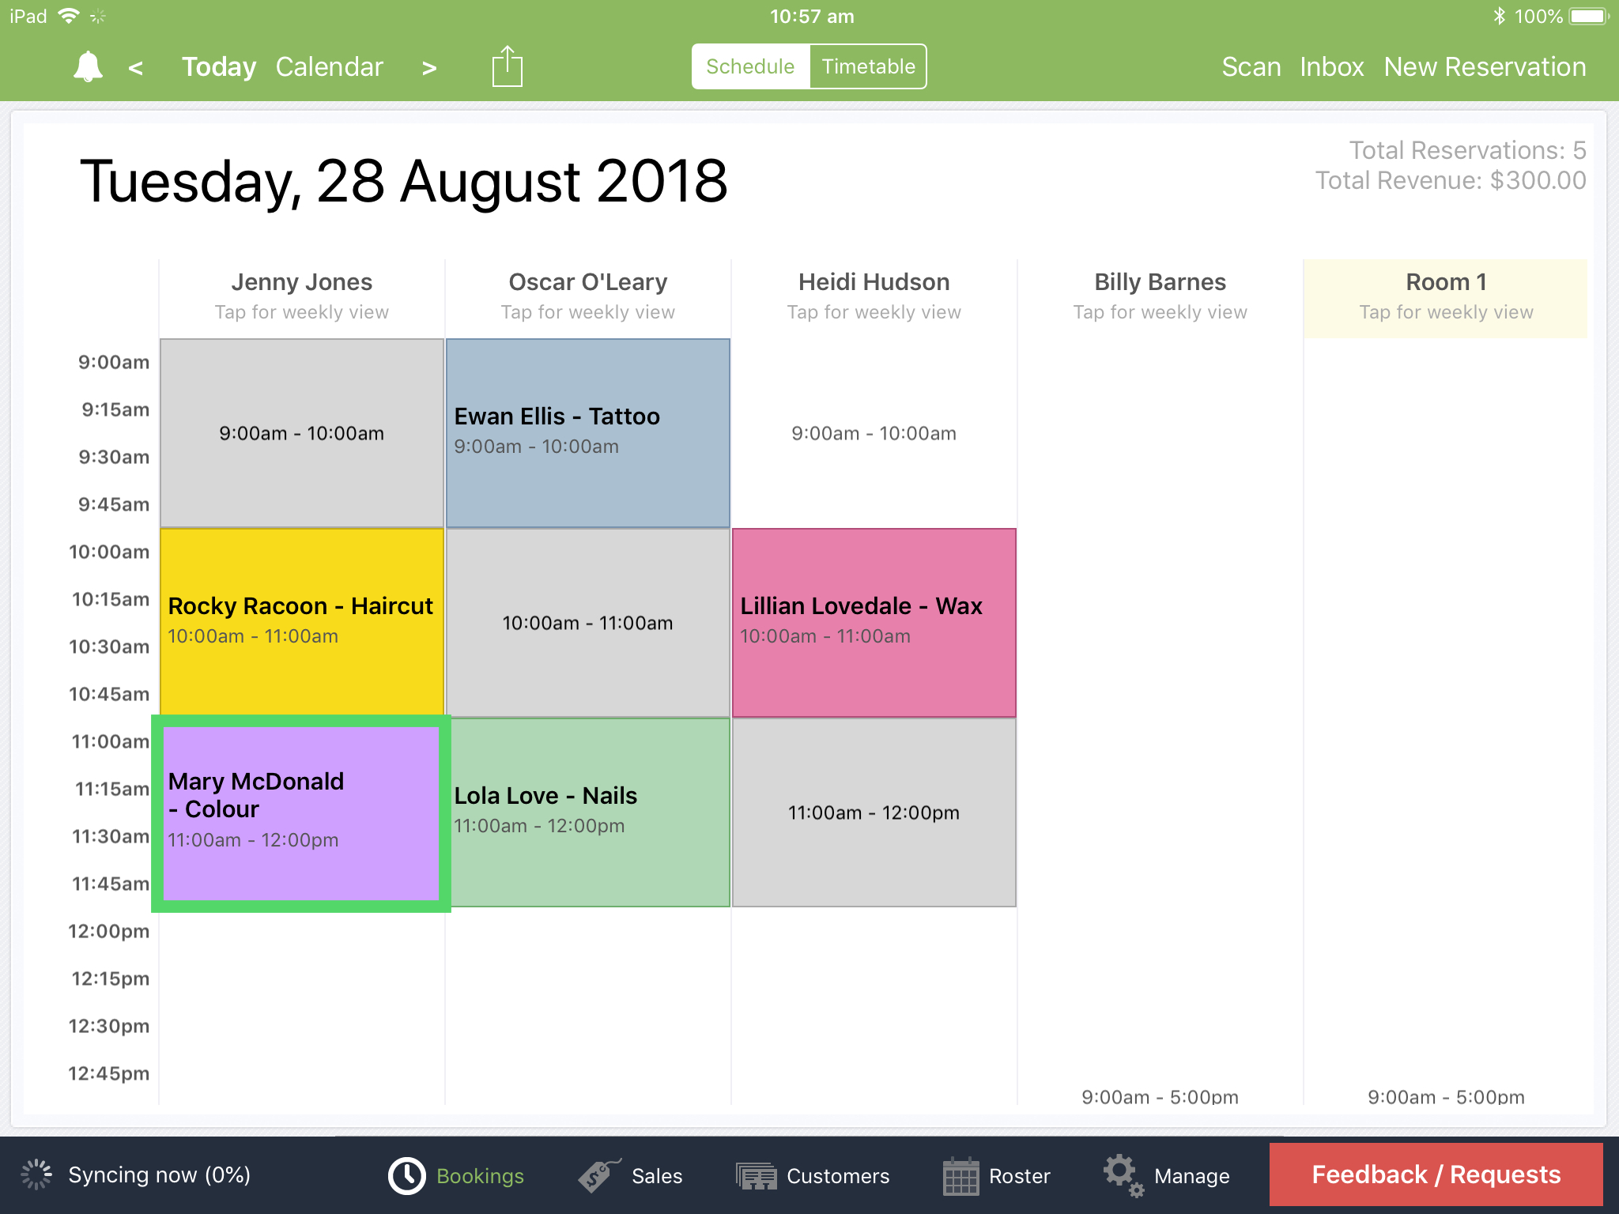
Task: Open Lillian Lovedale - Wax booking
Action: 874,623
